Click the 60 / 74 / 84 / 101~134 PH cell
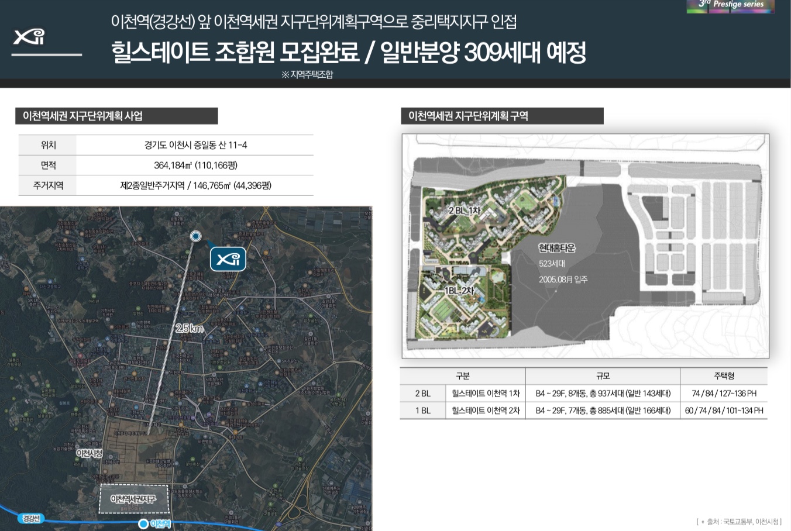The image size is (791, 531). pyautogui.click(x=724, y=411)
